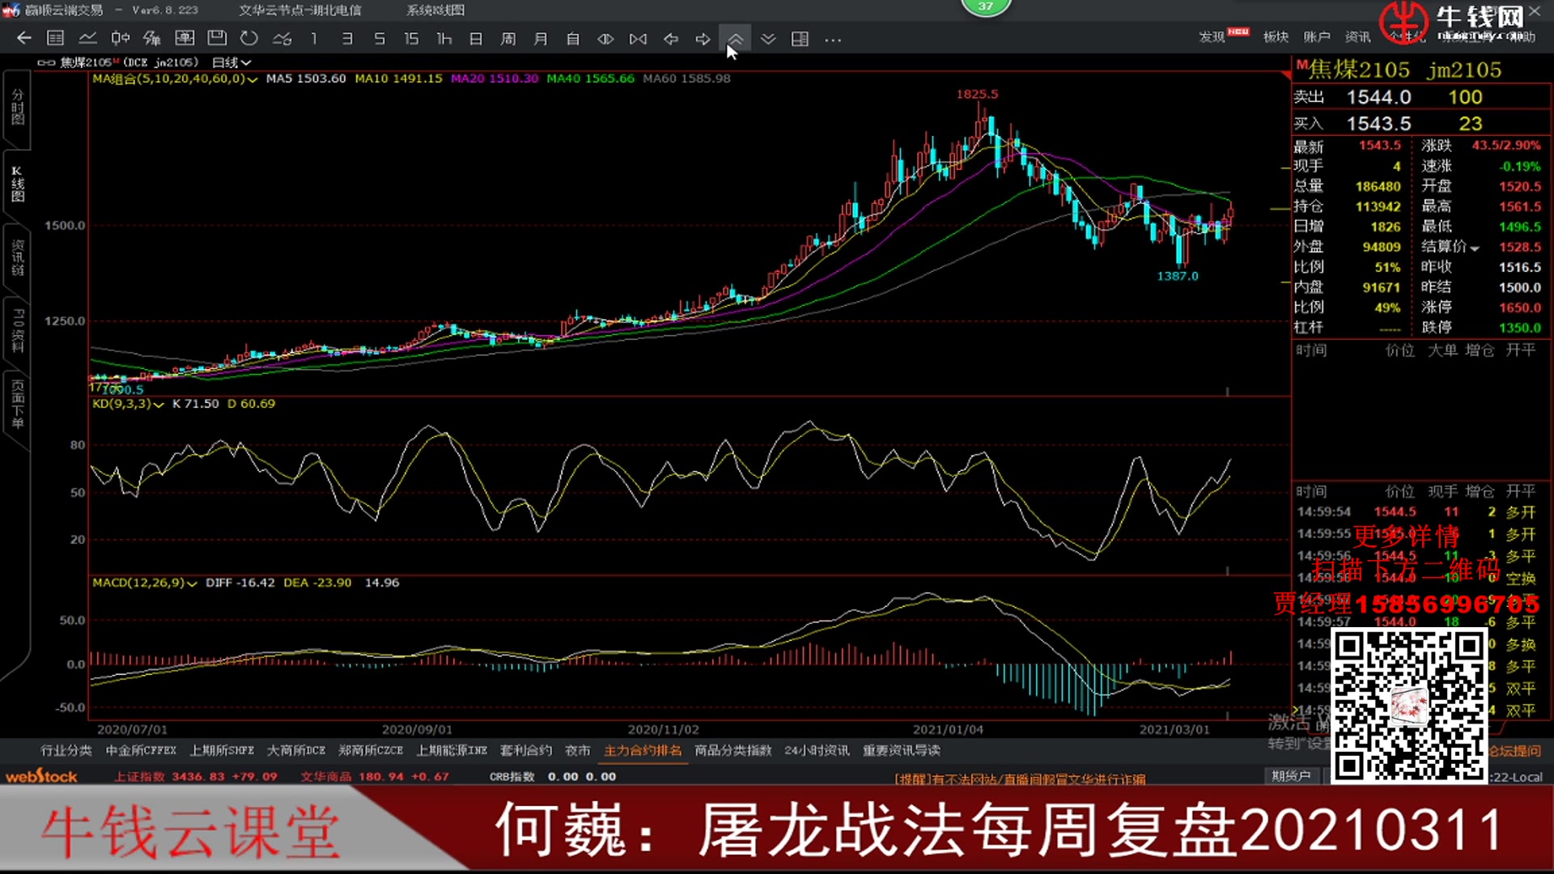Click the webstock logo in status bar
The image size is (1554, 874).
(41, 776)
